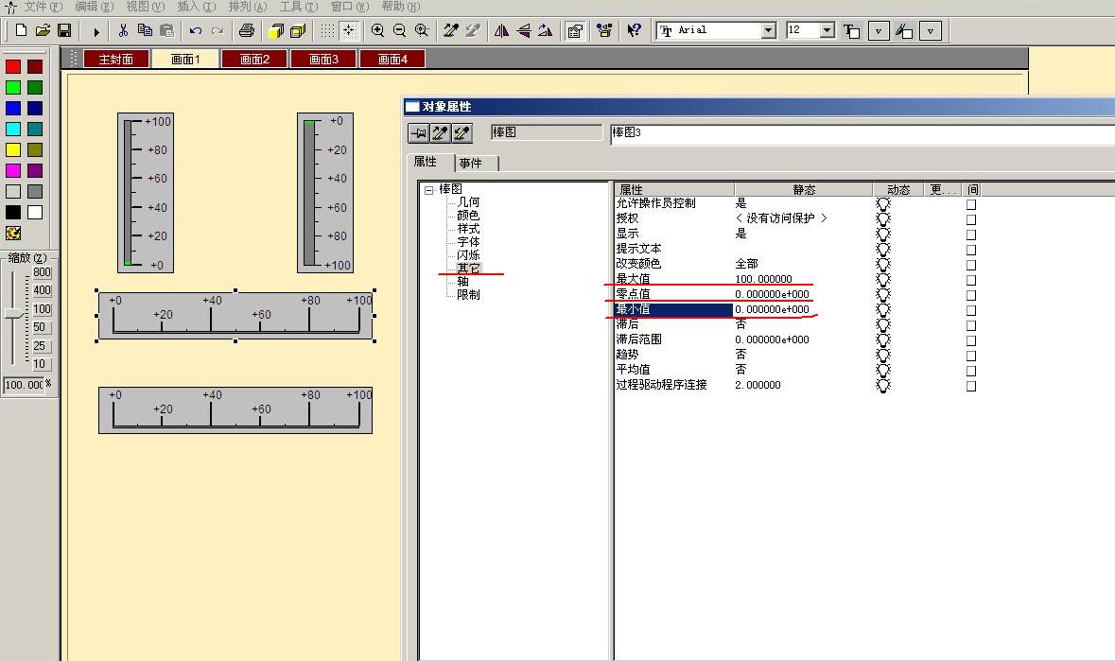The image size is (1115, 661).
Task: Select 颜色 in the property tree
Action: [x=468, y=214]
